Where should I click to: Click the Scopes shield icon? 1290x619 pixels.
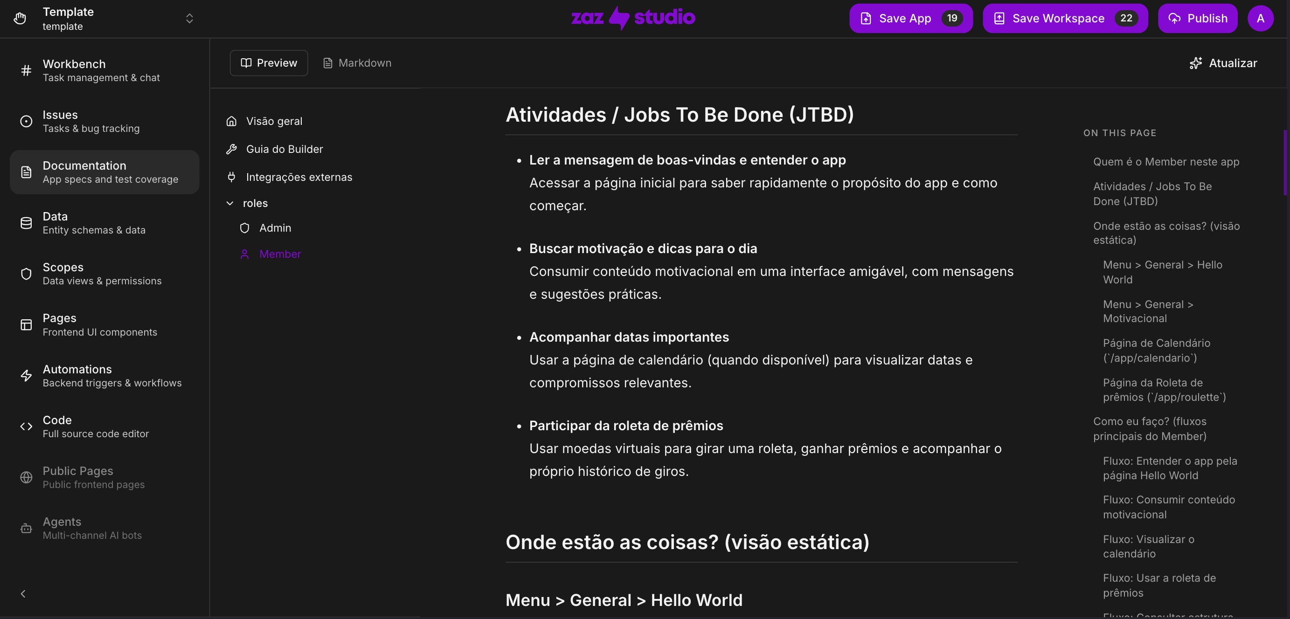point(26,274)
